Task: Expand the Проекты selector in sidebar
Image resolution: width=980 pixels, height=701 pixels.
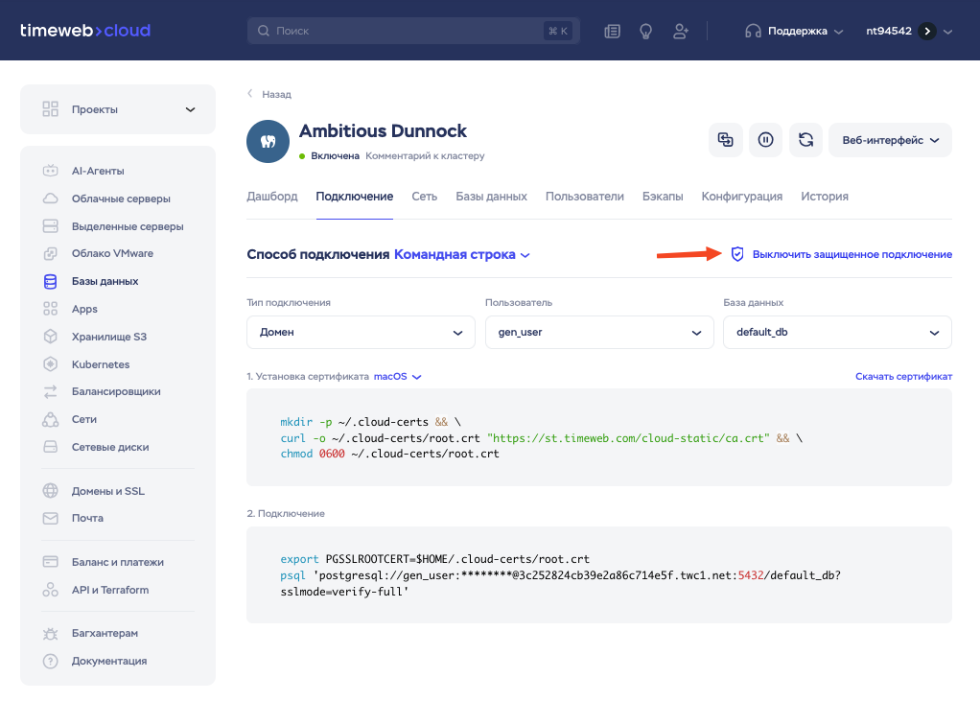Action: [x=118, y=109]
